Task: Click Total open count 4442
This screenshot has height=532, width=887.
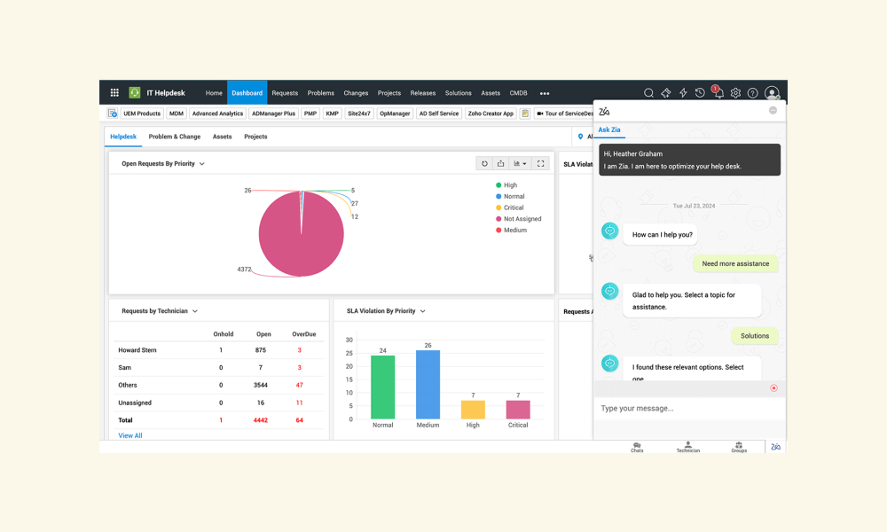Action: click(260, 420)
